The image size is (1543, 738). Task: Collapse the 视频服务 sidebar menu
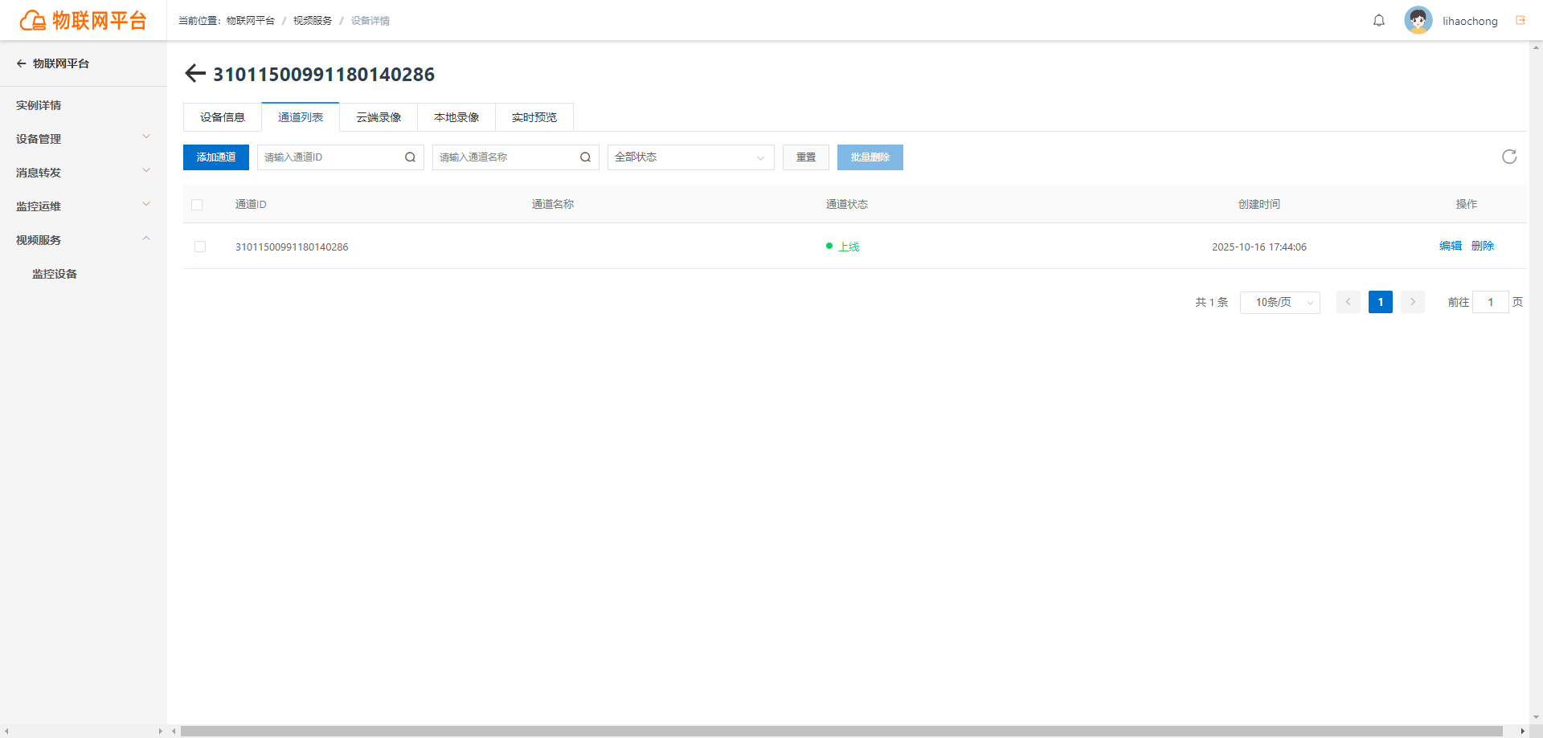coord(83,240)
